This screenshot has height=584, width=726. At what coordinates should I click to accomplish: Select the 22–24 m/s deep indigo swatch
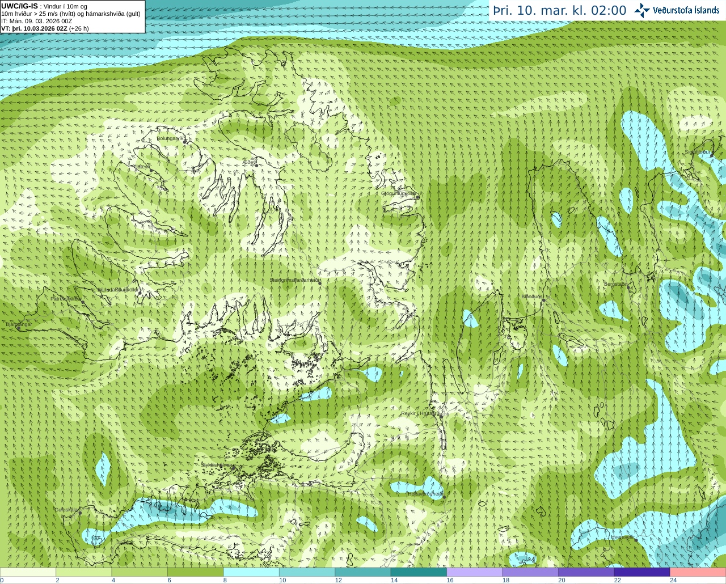coord(642,572)
